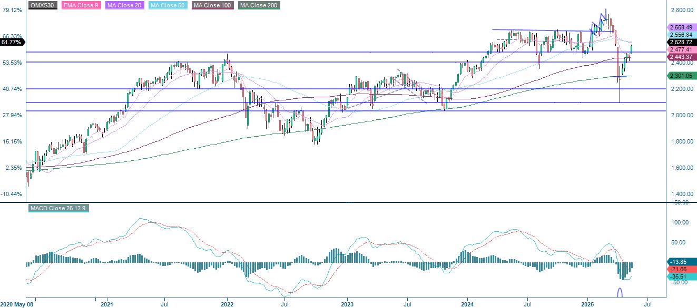697x308 pixels.
Task: Click the 15.15% left axis label
Action: click(11, 141)
